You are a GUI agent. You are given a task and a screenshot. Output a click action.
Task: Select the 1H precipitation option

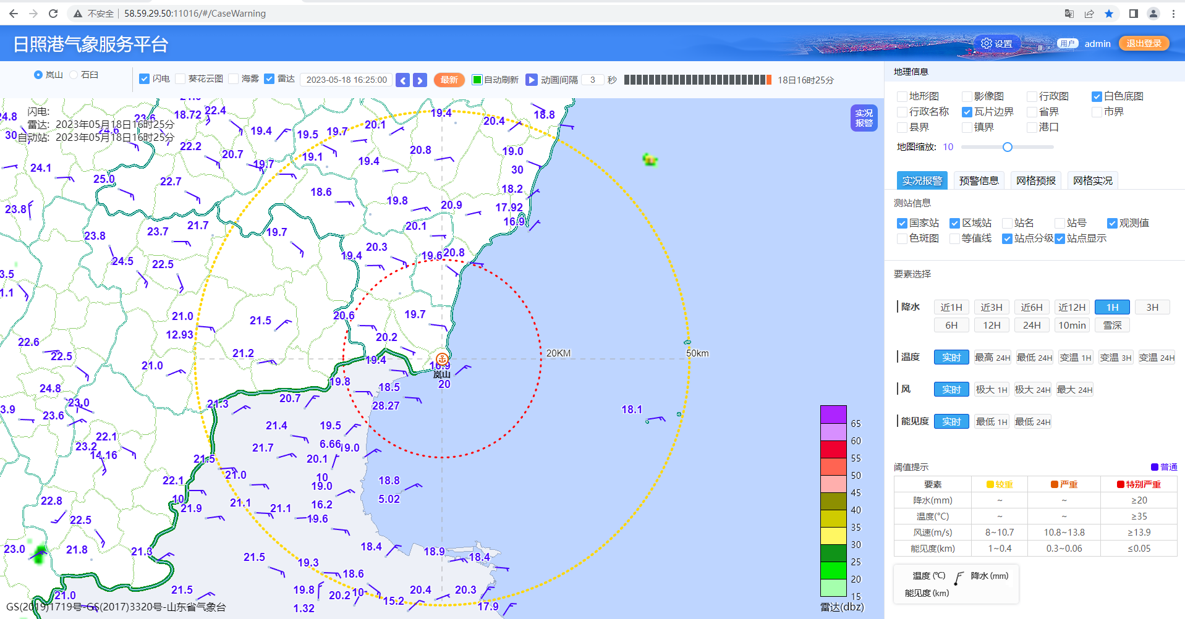click(x=1112, y=307)
